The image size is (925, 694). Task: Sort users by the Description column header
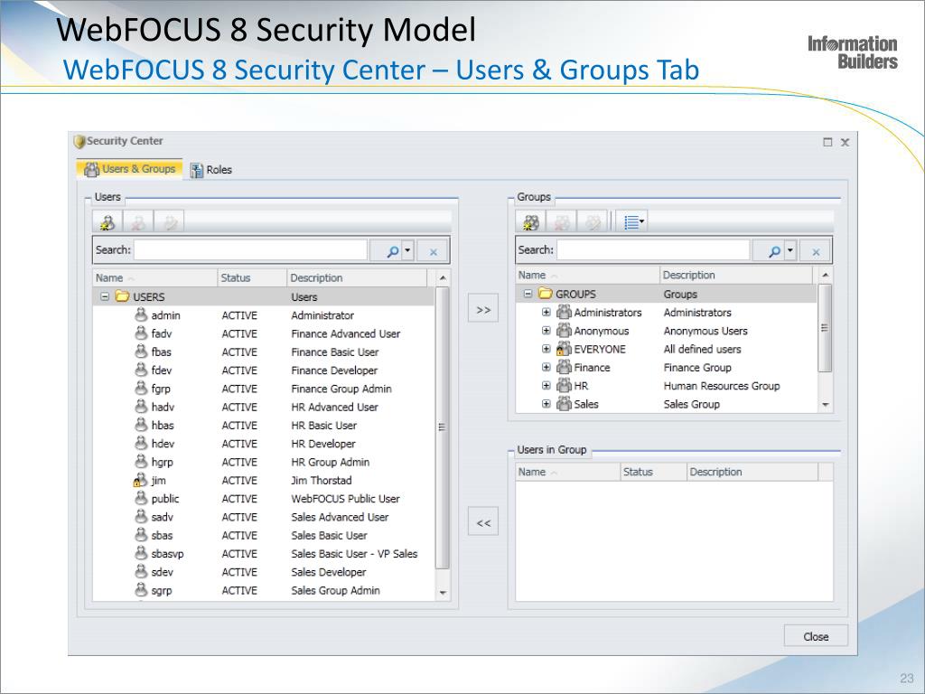[x=357, y=277]
